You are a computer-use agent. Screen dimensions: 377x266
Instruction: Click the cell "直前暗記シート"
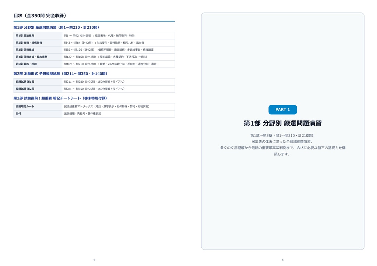point(38,107)
